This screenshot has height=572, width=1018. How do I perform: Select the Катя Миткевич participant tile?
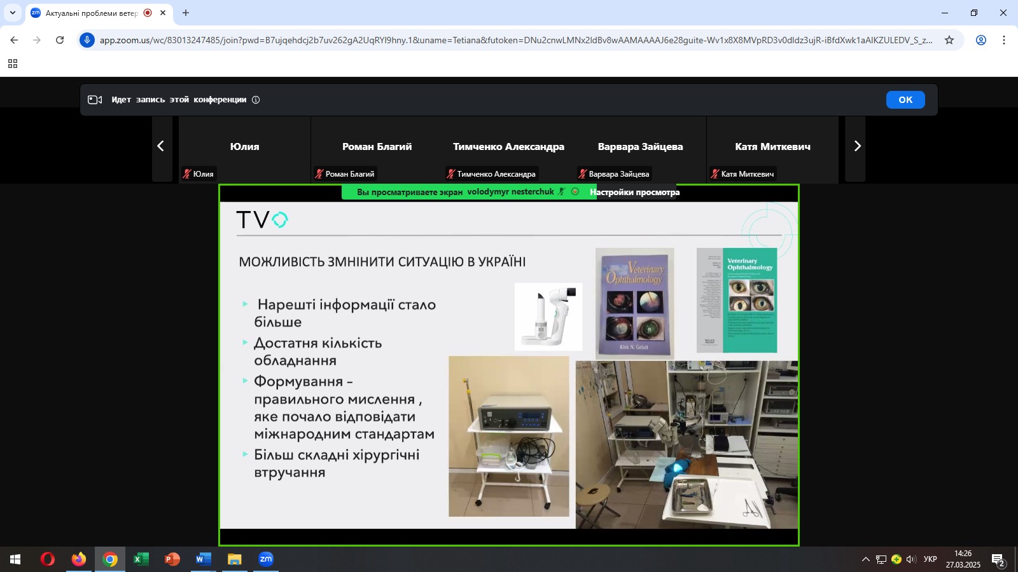(x=773, y=149)
